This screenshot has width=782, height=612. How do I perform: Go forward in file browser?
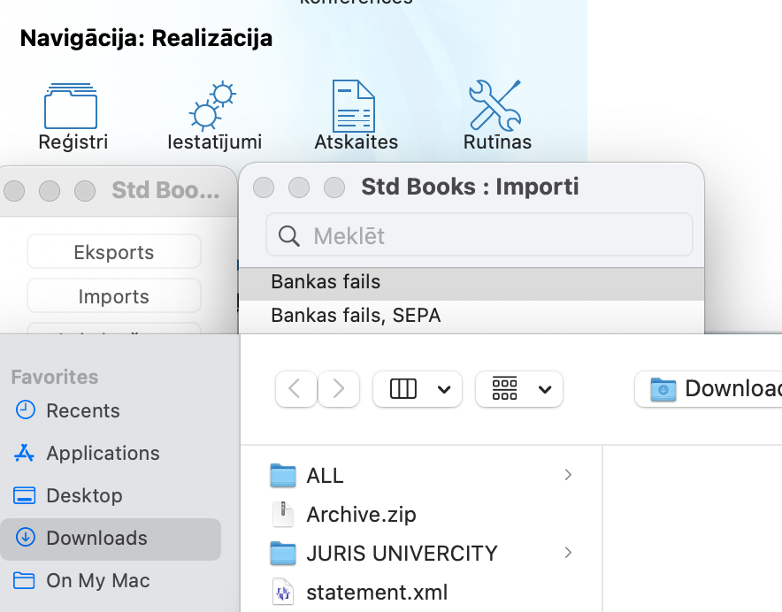(338, 388)
